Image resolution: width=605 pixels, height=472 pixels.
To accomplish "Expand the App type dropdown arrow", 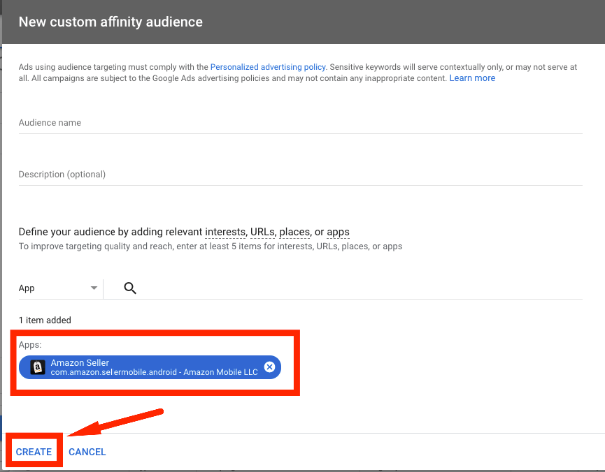I will point(94,288).
